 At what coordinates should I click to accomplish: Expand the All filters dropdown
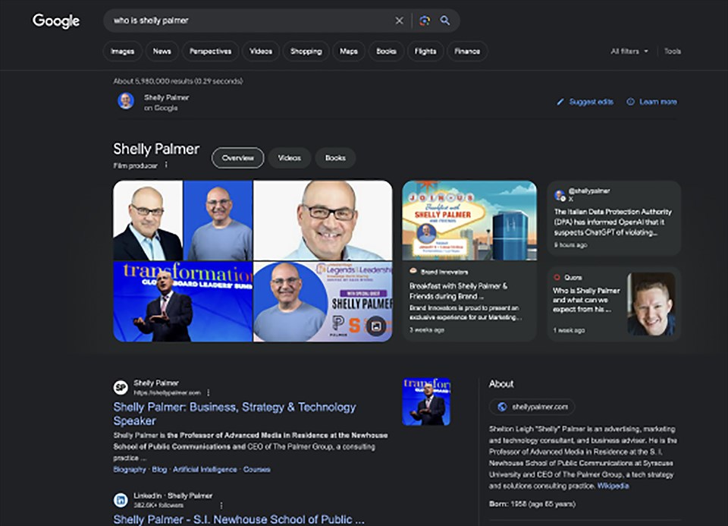coord(629,51)
